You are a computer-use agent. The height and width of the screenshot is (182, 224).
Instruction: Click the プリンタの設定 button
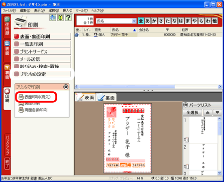click(x=42, y=74)
